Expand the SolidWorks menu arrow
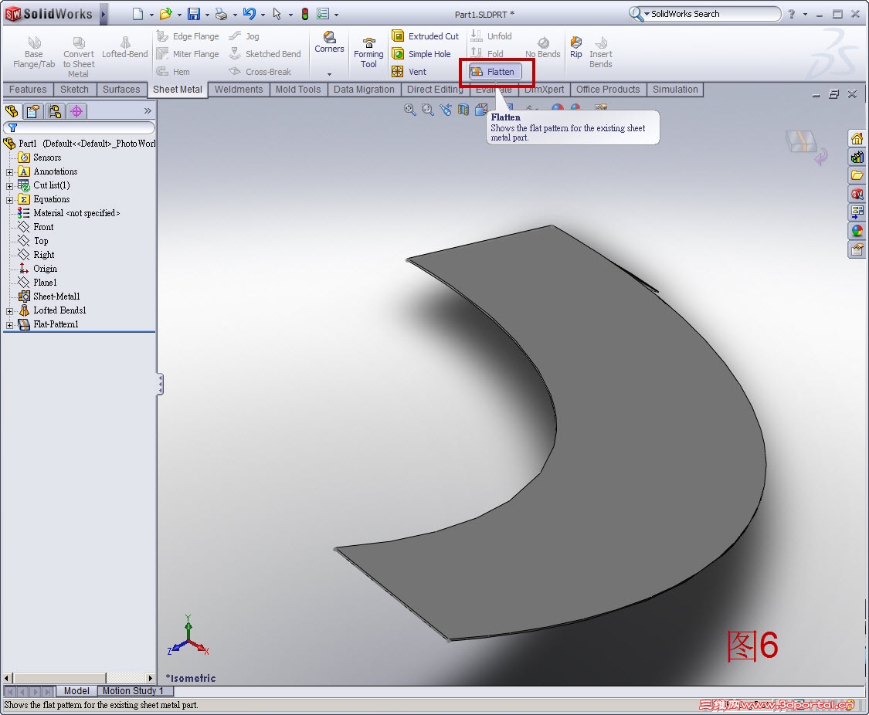869x715 pixels. click(x=103, y=14)
